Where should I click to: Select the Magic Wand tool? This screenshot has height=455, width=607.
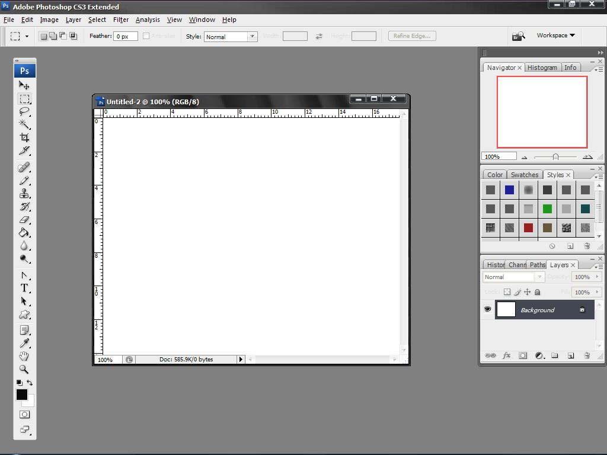pos(24,124)
